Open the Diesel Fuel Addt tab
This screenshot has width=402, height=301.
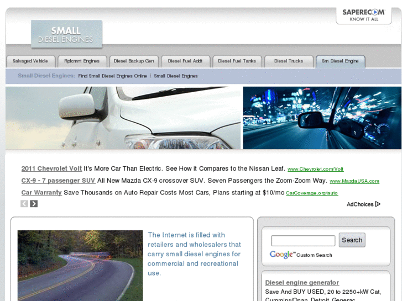coord(185,61)
